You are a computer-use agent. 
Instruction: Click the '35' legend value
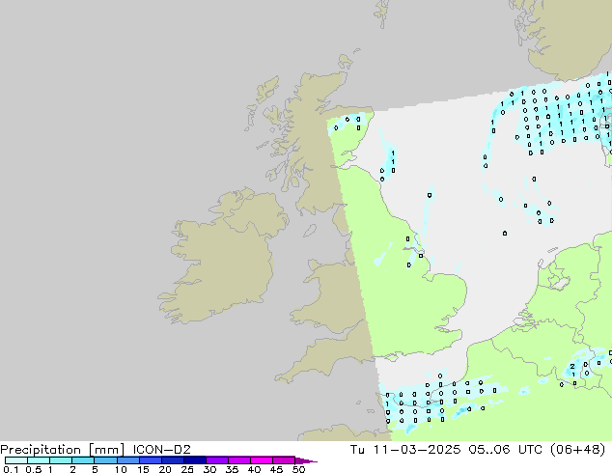pos(232,469)
